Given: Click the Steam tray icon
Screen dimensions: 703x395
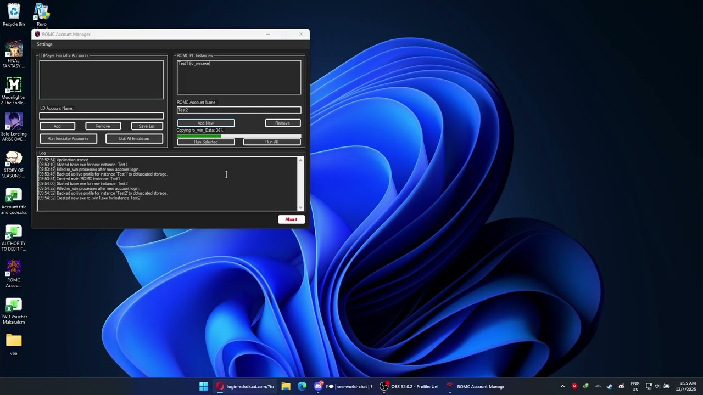Looking at the screenshot, I should click(610, 386).
